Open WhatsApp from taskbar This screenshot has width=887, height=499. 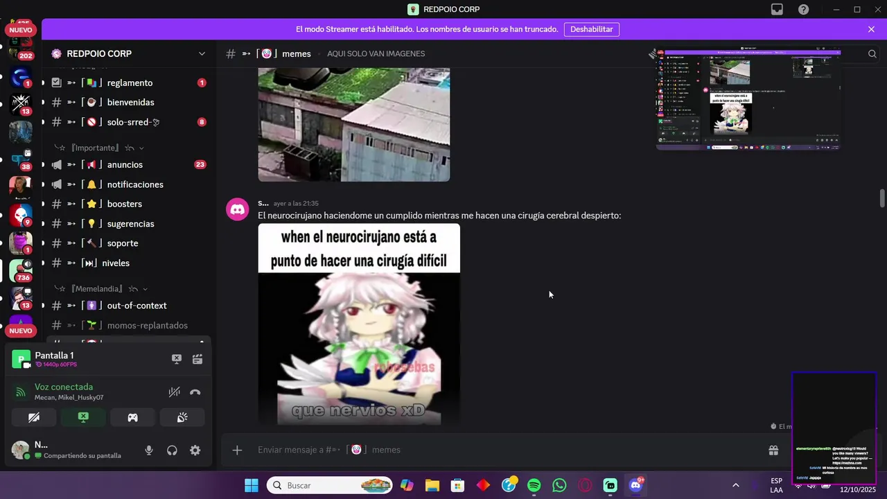tap(559, 485)
